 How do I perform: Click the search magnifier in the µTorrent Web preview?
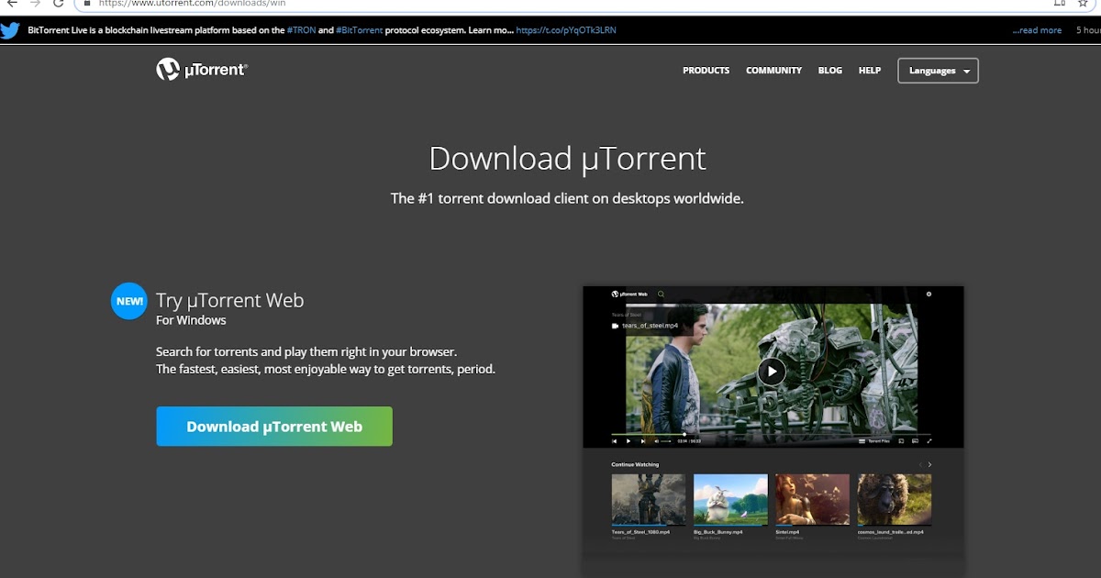pyautogui.click(x=661, y=295)
